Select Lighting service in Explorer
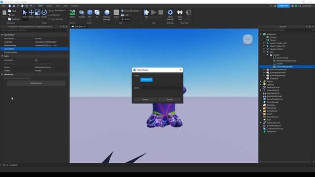Viewport: 315px width, 177px height. (x=270, y=85)
